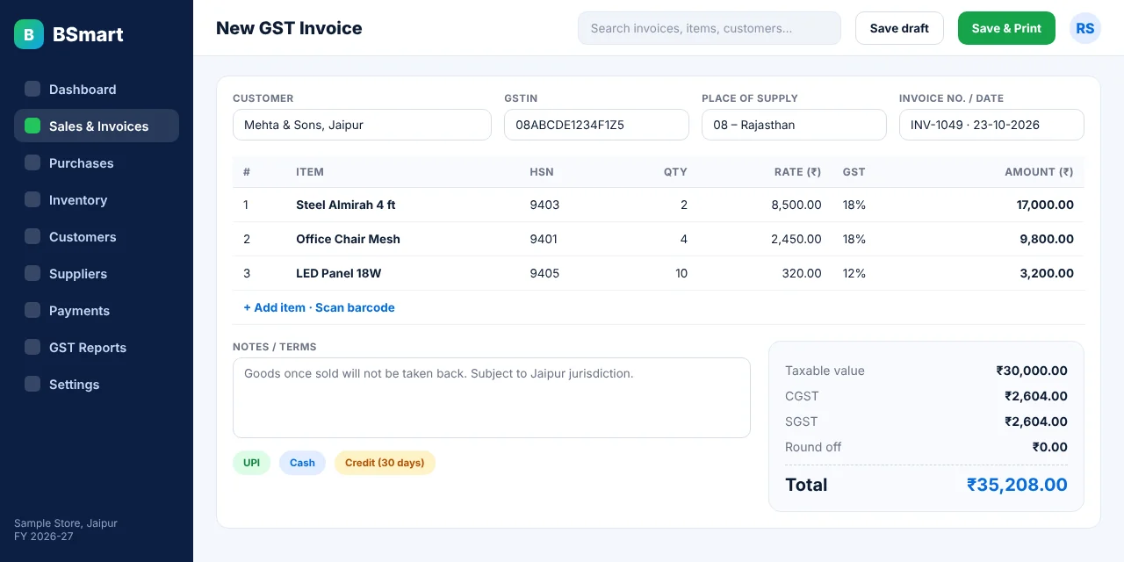Click the Dashboard sidebar icon

pos(32,89)
